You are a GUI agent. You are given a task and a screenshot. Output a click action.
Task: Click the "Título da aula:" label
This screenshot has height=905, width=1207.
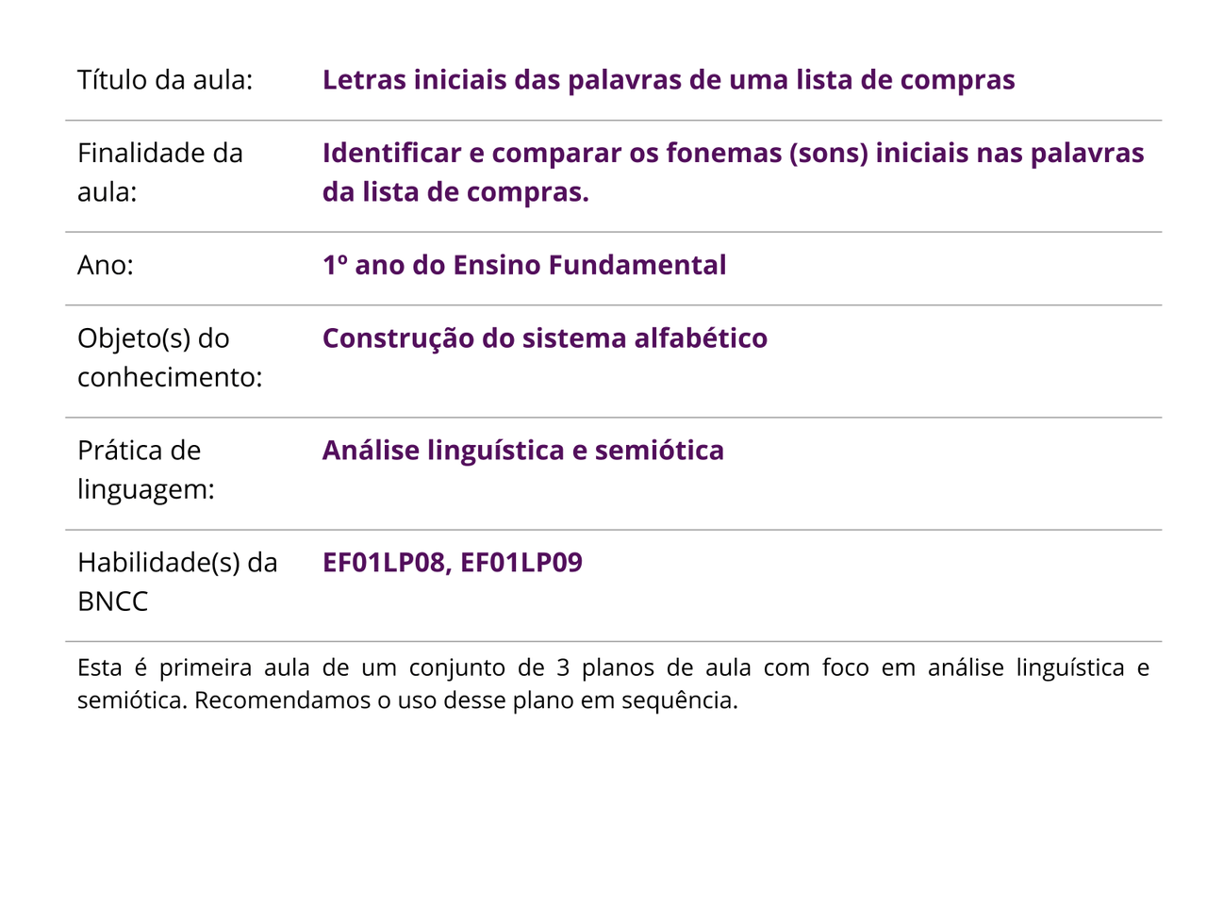pyautogui.click(x=165, y=80)
